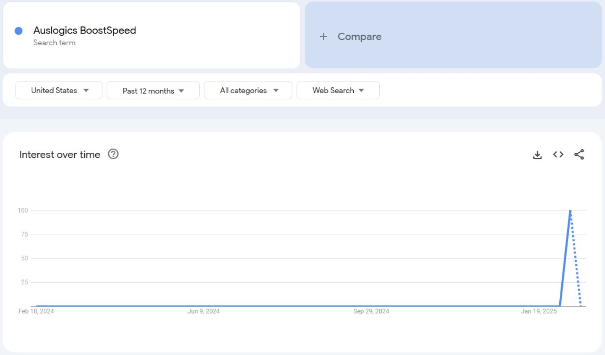
Task: Download the interest over time CSV
Action: pos(537,155)
